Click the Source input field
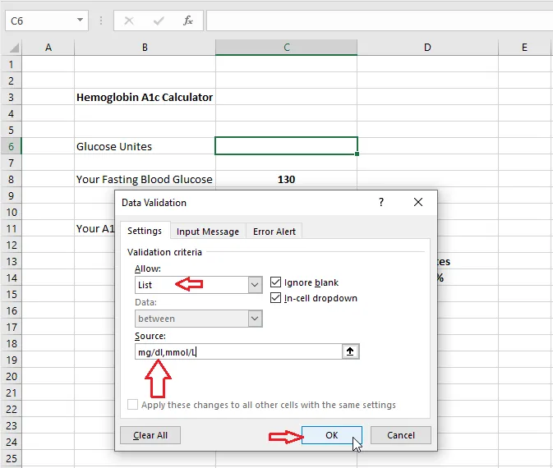 [238, 351]
